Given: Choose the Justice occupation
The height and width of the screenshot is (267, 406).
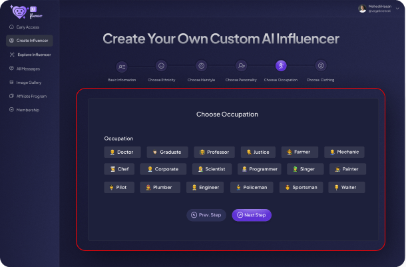Looking at the screenshot, I should (258, 152).
